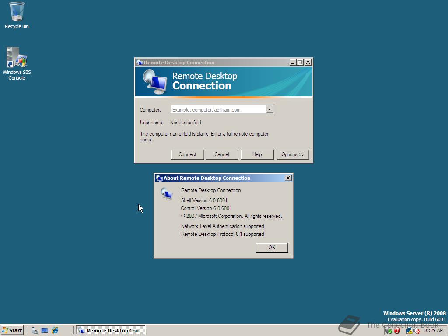This screenshot has height=336, width=448.
Task: Click the 'Control Version 6.0.6001' text
Action: coord(206,208)
